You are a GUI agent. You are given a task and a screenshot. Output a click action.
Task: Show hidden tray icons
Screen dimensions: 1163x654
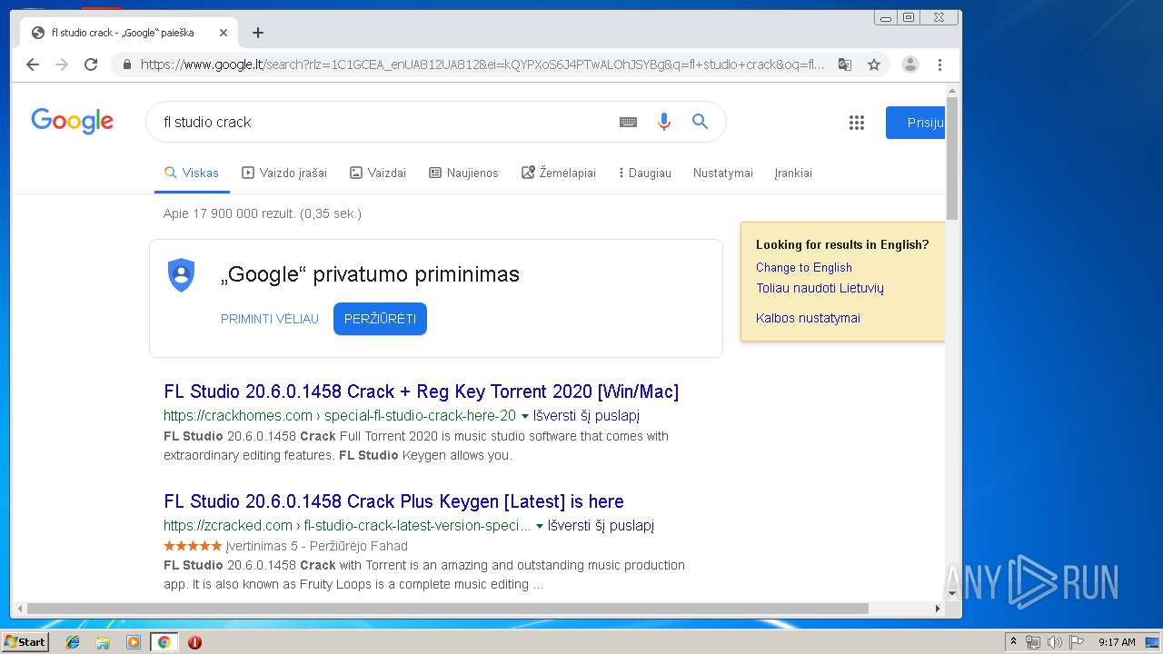(1013, 642)
